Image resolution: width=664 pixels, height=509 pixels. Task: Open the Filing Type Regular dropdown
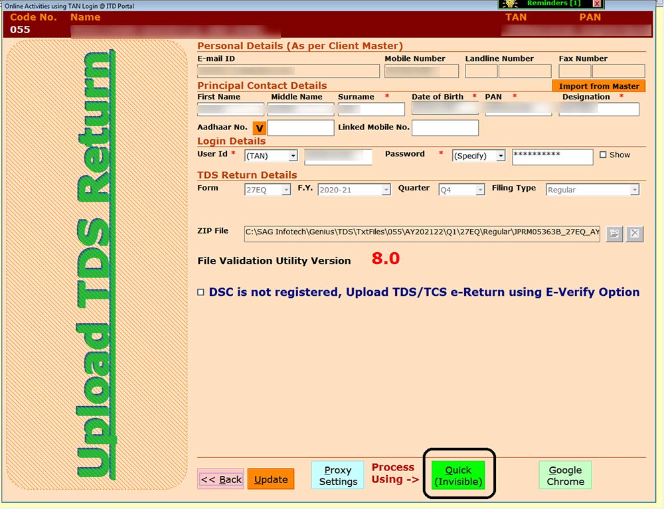pos(634,190)
